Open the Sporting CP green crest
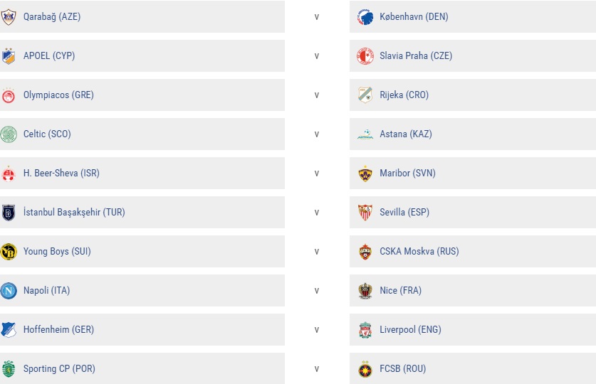Viewport: 596px width, 384px height. pyautogui.click(x=9, y=368)
